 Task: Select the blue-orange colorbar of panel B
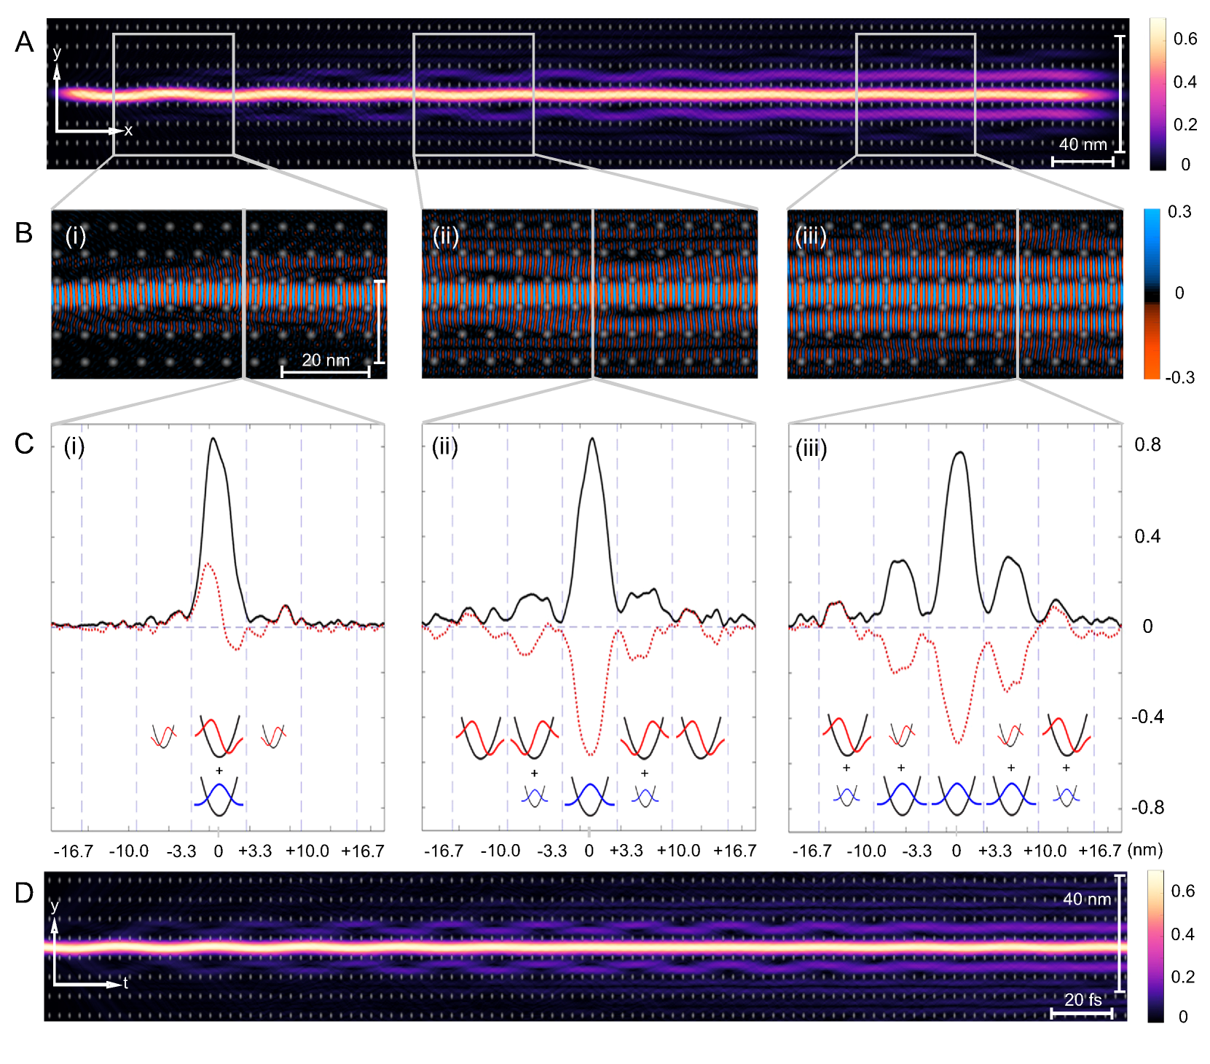(x=1152, y=294)
